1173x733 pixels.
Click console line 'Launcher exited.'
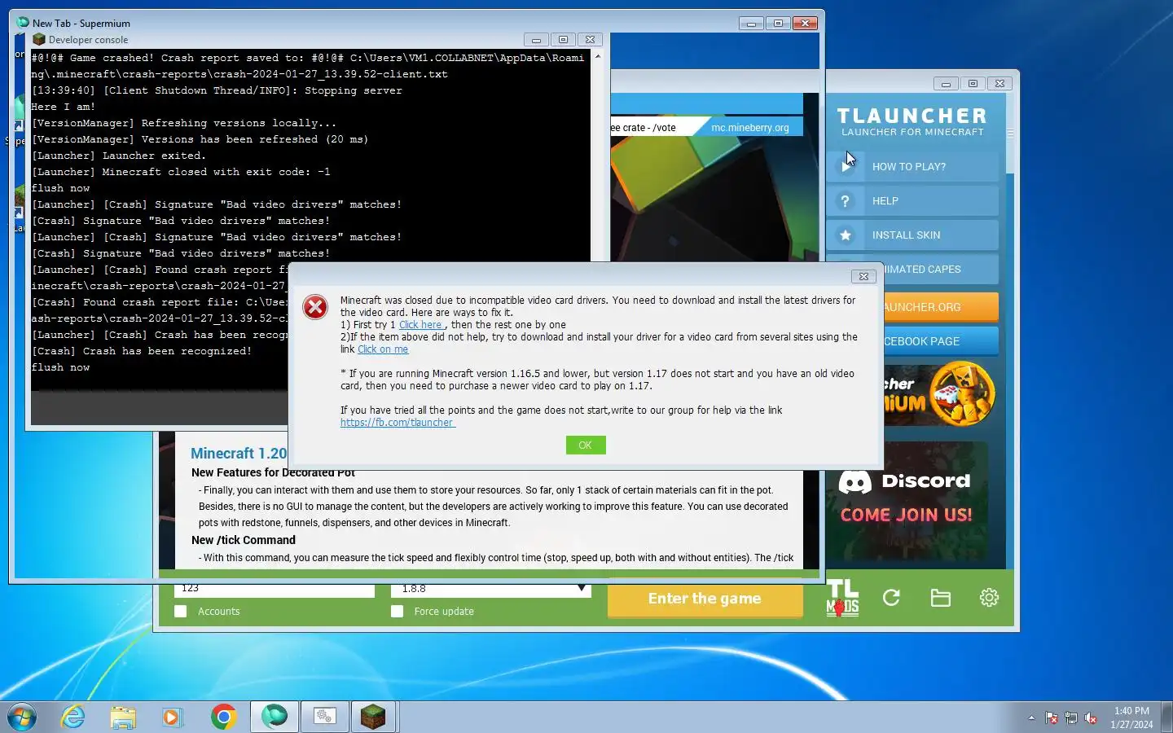(x=118, y=156)
